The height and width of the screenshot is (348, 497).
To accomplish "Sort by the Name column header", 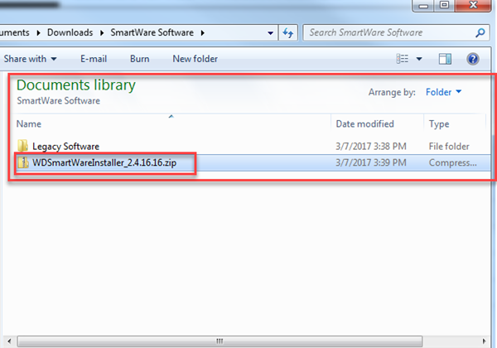I will (x=171, y=123).
